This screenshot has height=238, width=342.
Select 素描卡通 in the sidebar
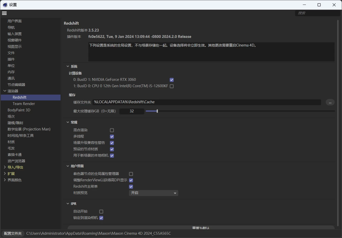(14, 155)
